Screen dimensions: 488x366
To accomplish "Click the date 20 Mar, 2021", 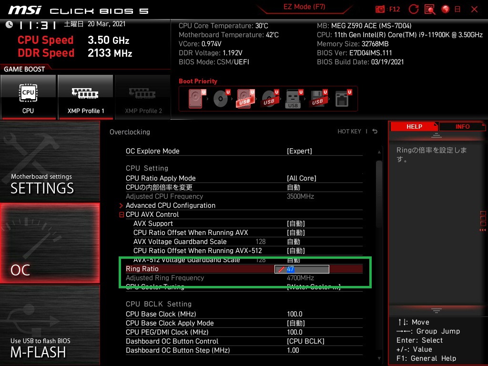I will point(106,24).
